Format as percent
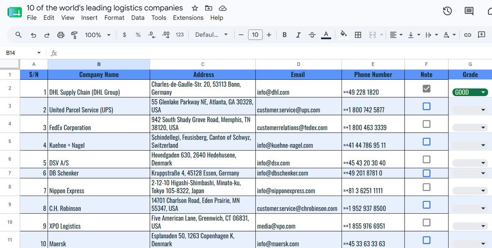This screenshot has width=492, height=248. (138, 35)
